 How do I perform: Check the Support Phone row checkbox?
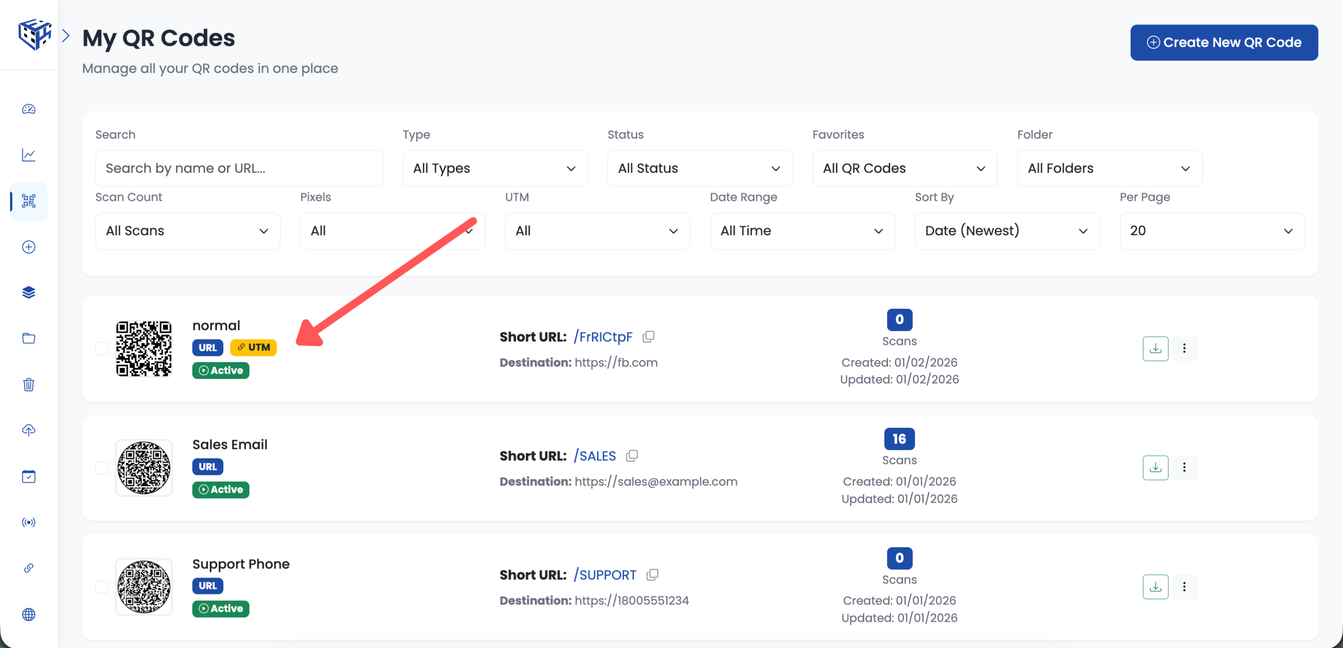[102, 587]
